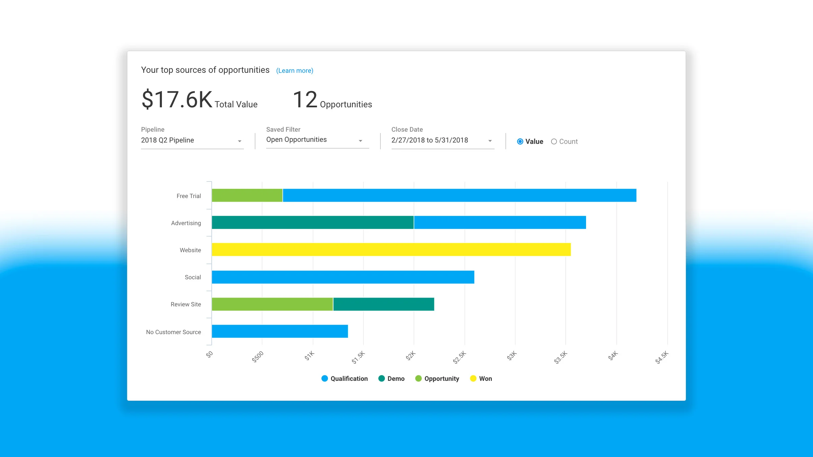Open the Close Date range dropdown
This screenshot has width=813, height=457.
443,140
